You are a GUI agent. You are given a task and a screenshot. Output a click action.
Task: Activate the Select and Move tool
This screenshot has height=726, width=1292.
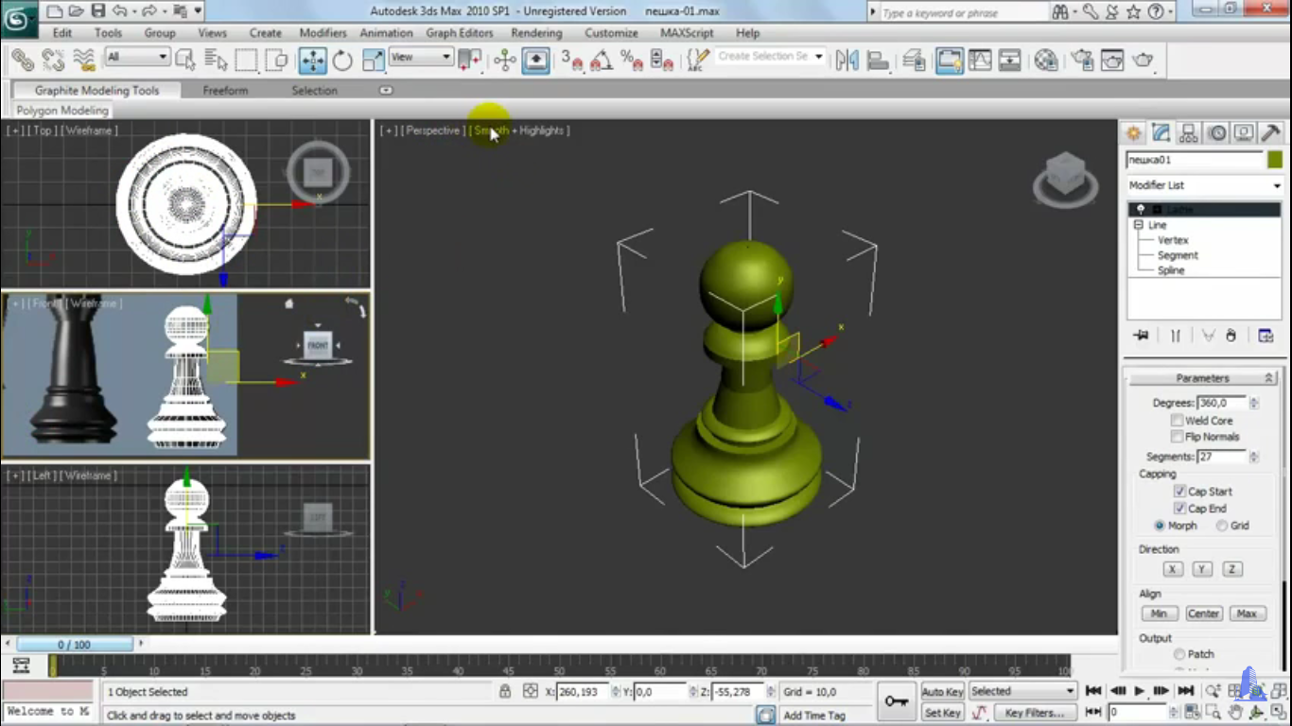tap(312, 61)
